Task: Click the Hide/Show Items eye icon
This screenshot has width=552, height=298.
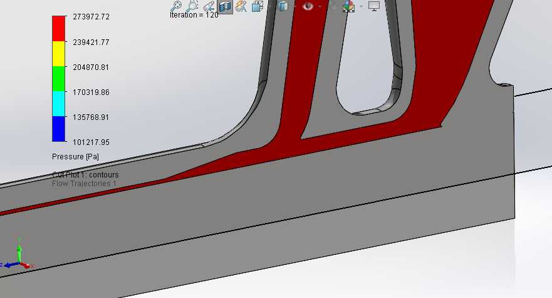Action: (x=308, y=6)
